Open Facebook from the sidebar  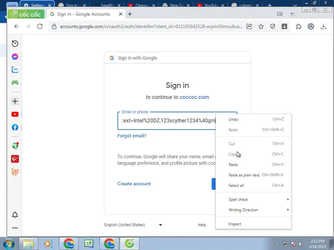(15, 127)
